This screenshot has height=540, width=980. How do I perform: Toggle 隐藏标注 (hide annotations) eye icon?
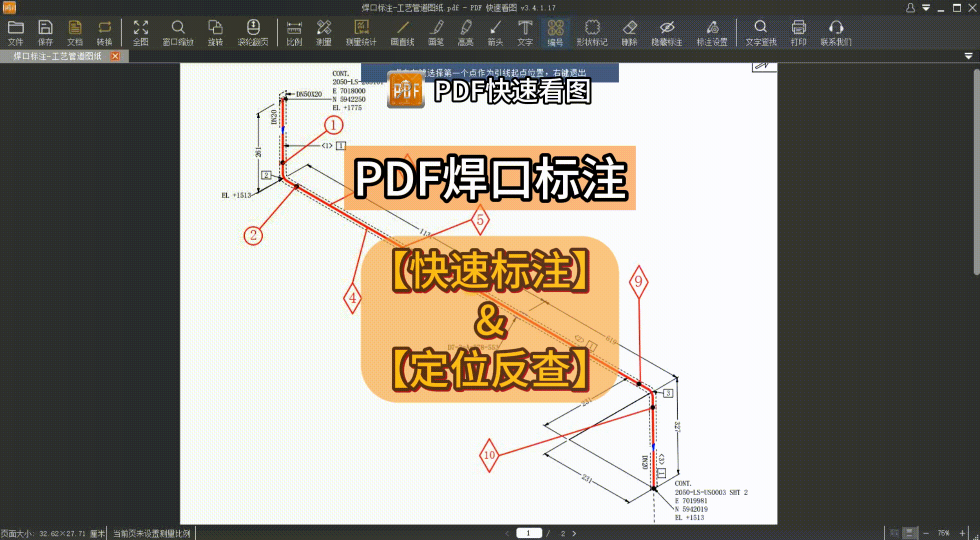click(667, 33)
